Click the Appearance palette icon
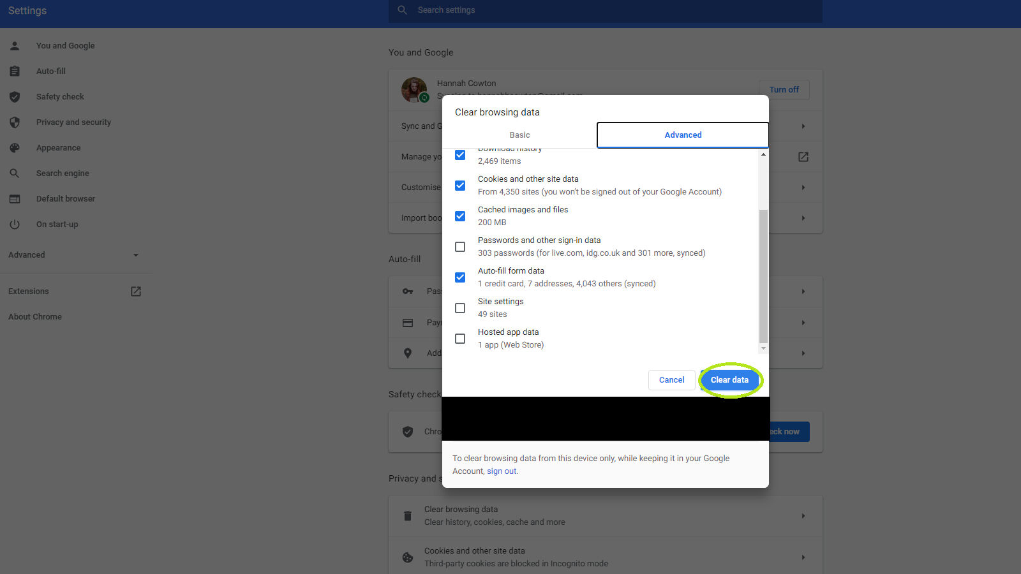 coord(15,148)
